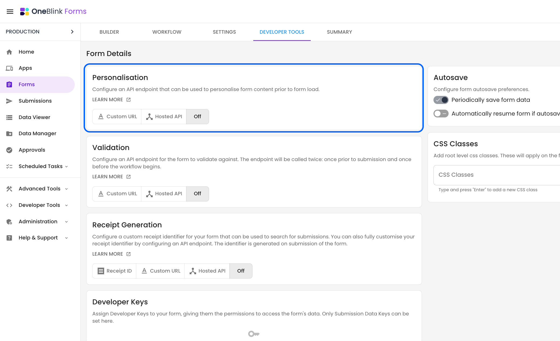Screen dimensions: 560x341
Task: Expand the Scheduled Tasks menu
Action: pos(40,166)
